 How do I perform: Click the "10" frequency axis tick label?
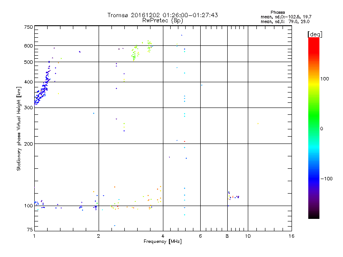click(x=248, y=236)
